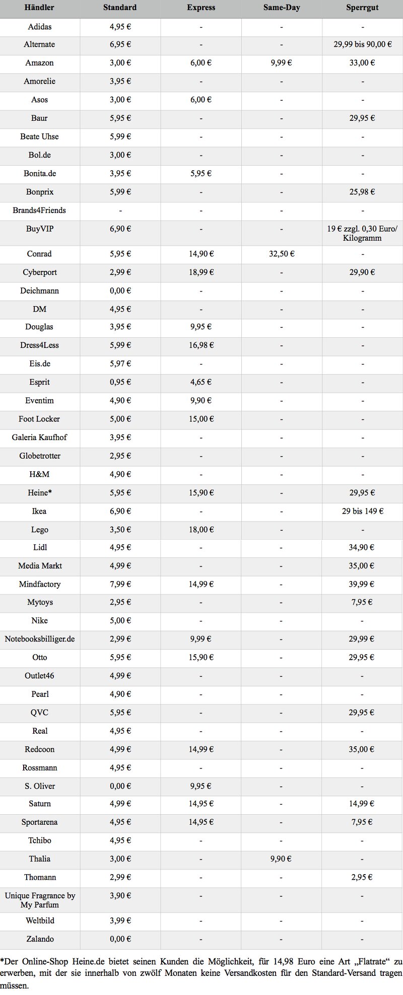This screenshot has width=403, height=995.
Task: Click Ikea's Sperrgut cell 29 bis 149 €
Action: [362, 511]
